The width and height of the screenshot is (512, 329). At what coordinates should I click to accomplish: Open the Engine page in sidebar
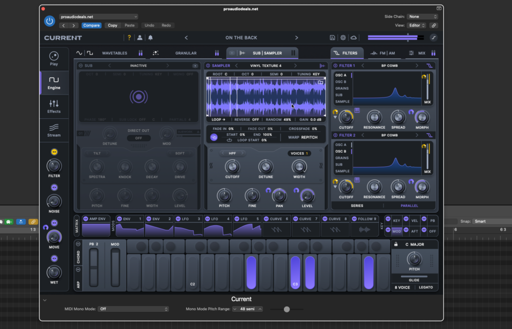point(54,83)
